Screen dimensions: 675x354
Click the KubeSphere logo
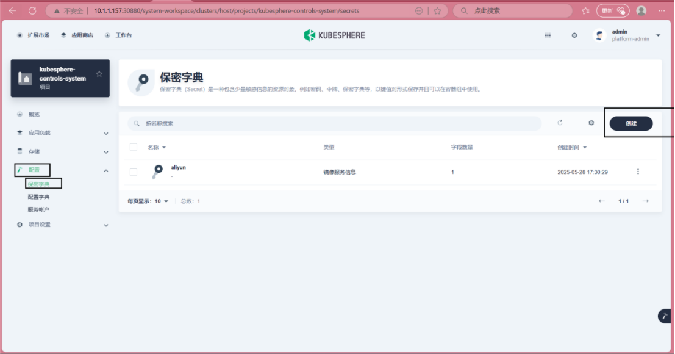tap(335, 35)
